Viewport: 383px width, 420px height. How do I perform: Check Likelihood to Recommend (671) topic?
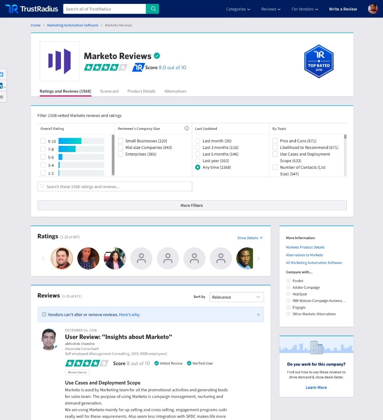275,147
